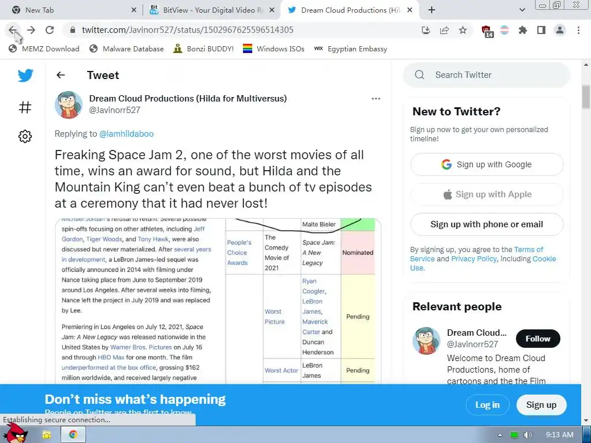Open the Privacy Policy link
This screenshot has height=443, width=591.
click(474, 259)
